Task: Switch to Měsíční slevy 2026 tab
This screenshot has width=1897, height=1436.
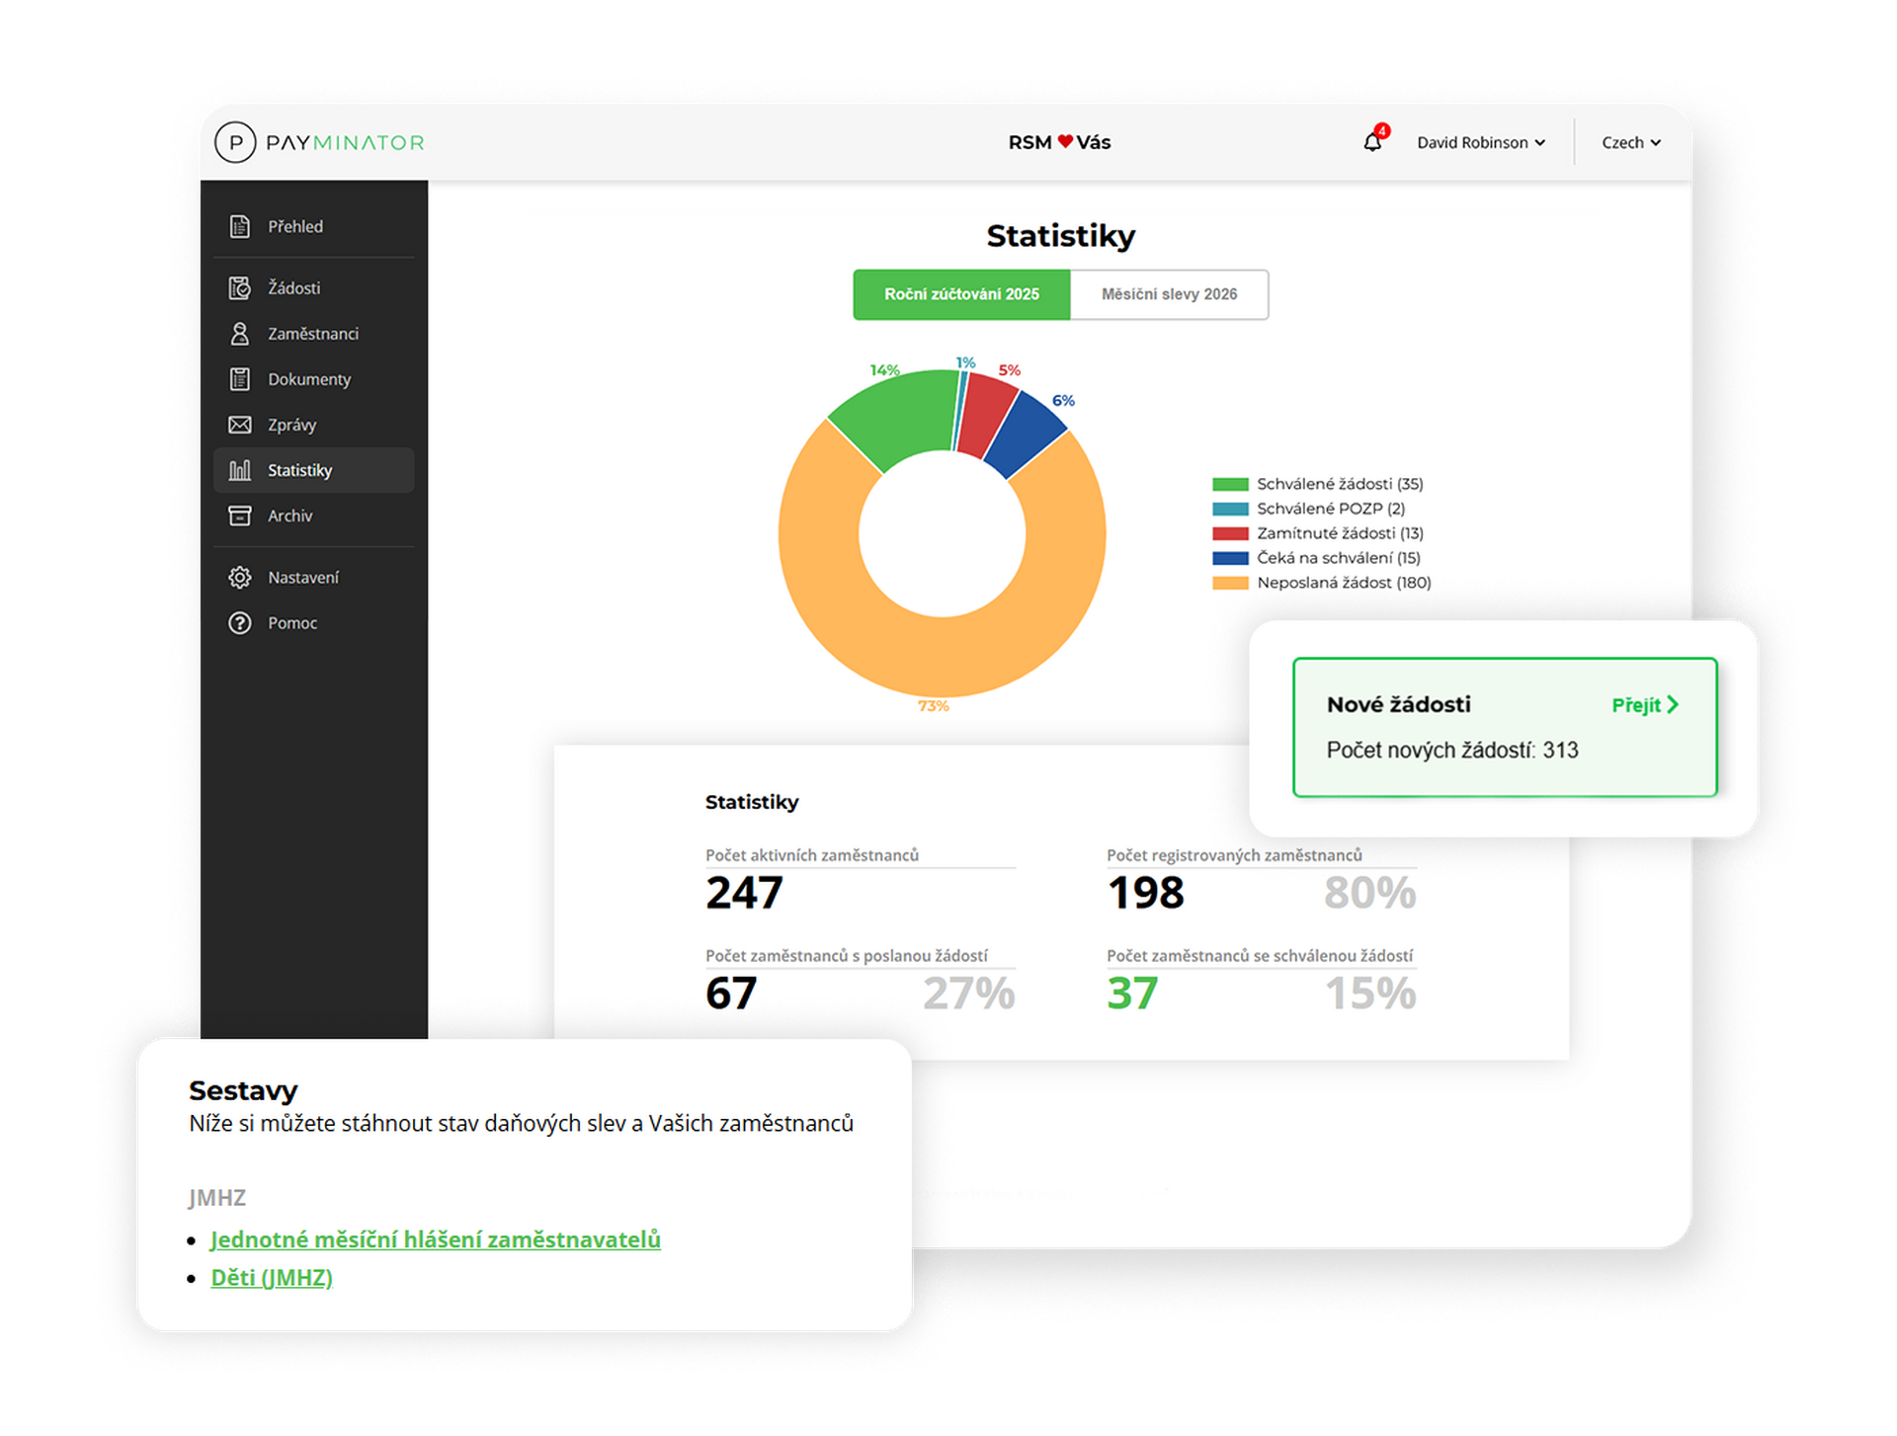Action: point(1169,294)
